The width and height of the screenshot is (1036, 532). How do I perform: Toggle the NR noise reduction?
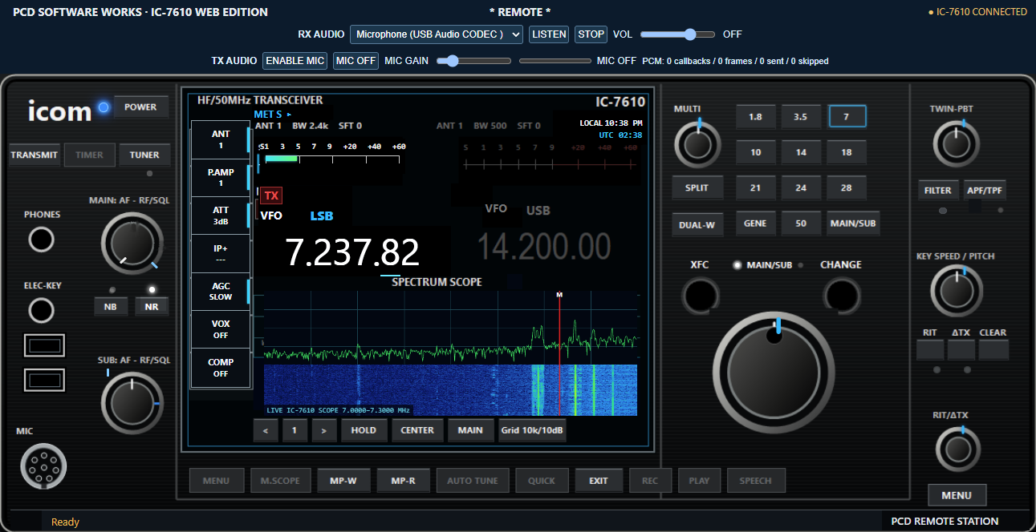coord(152,306)
